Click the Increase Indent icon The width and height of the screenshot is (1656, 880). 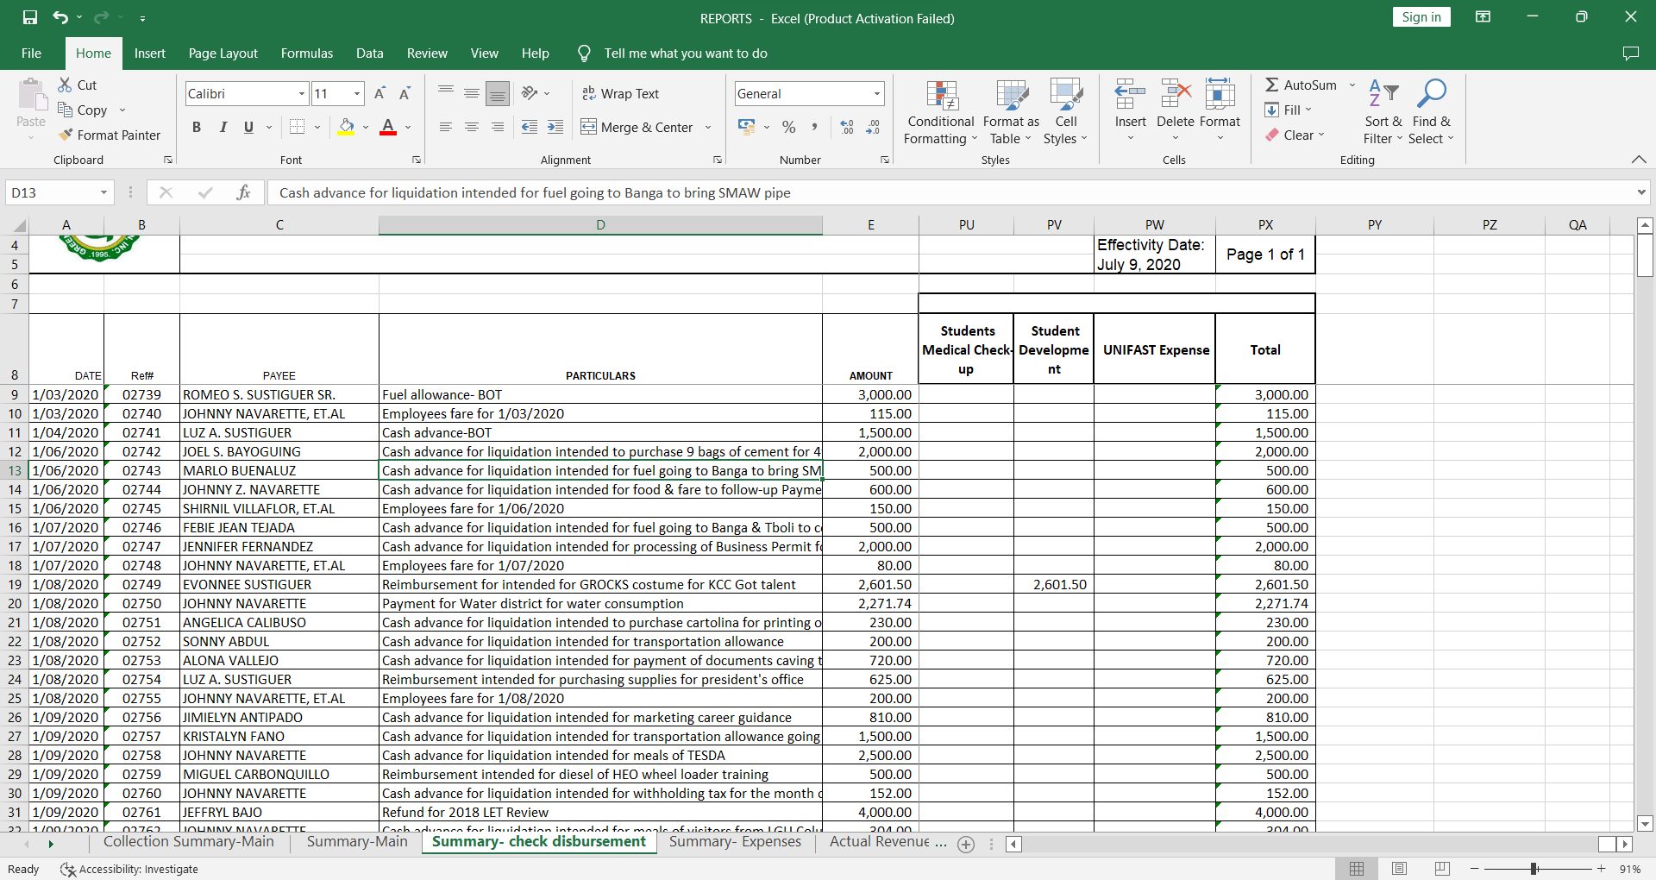[555, 127]
